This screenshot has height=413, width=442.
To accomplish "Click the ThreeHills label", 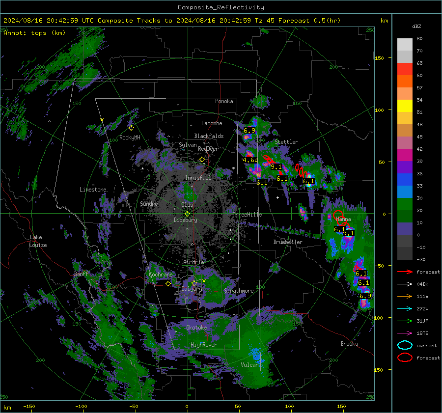I will click(247, 215).
